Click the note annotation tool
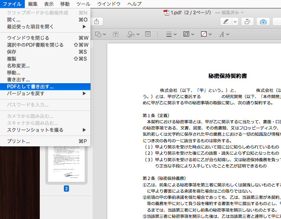281x219 pixels. tap(148, 34)
